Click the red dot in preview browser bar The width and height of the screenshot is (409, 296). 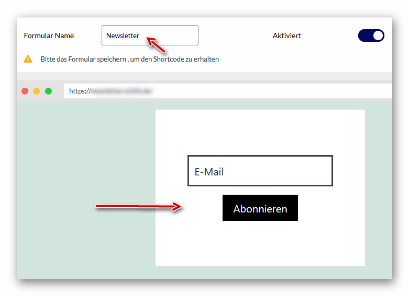point(25,91)
